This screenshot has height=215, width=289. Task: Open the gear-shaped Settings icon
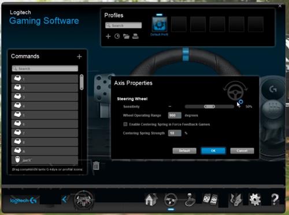click(x=255, y=199)
